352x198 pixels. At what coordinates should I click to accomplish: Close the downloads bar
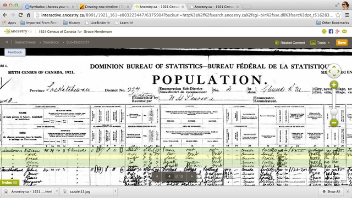click(x=348, y=191)
